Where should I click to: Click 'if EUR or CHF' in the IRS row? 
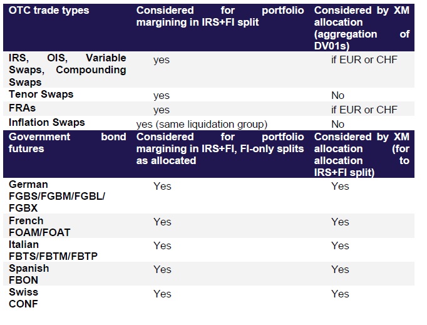[x=364, y=60]
